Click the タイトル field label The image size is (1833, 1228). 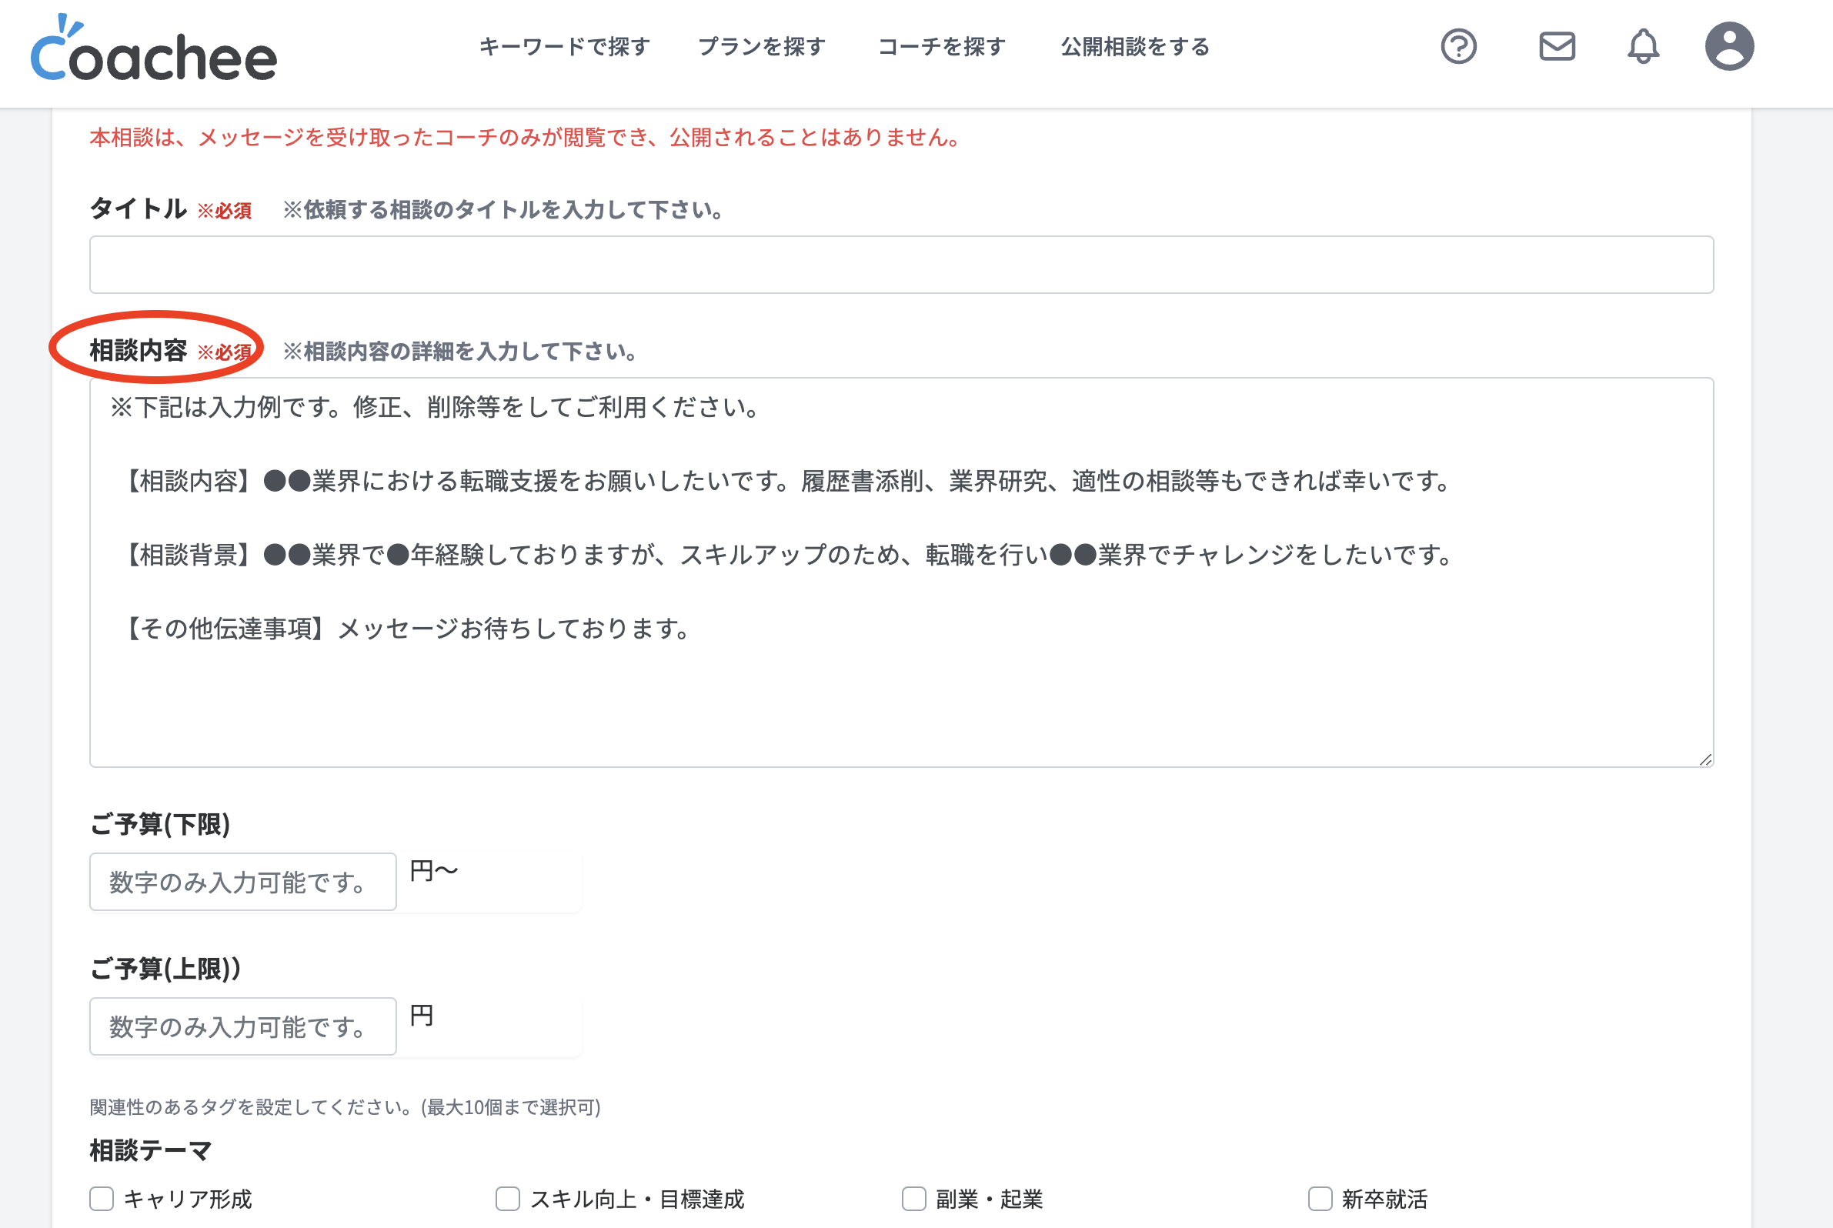[x=138, y=209]
